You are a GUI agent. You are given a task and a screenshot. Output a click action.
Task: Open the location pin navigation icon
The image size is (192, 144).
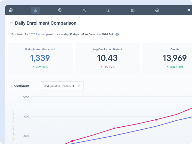[x=60, y=10]
